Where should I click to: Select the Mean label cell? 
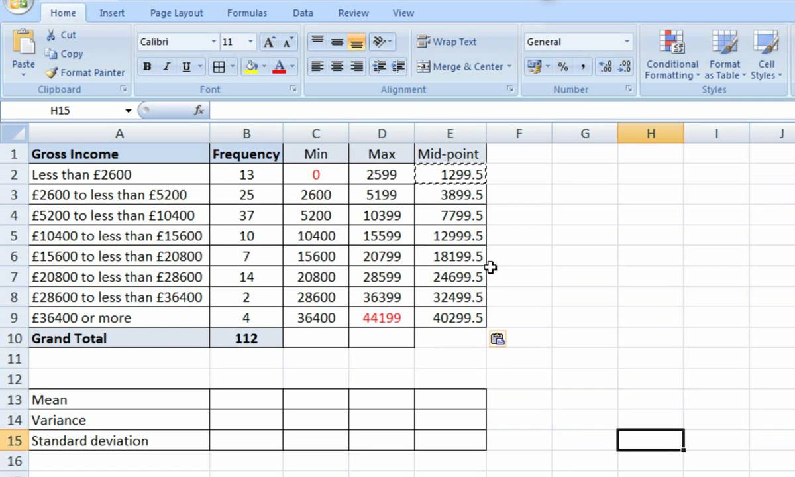coord(119,399)
